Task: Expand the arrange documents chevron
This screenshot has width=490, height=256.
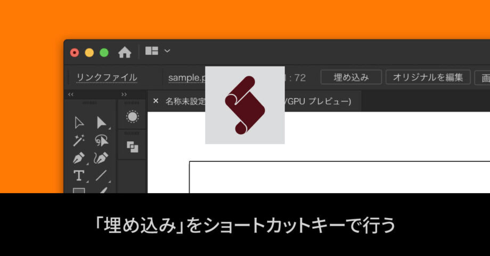Action: (167, 51)
